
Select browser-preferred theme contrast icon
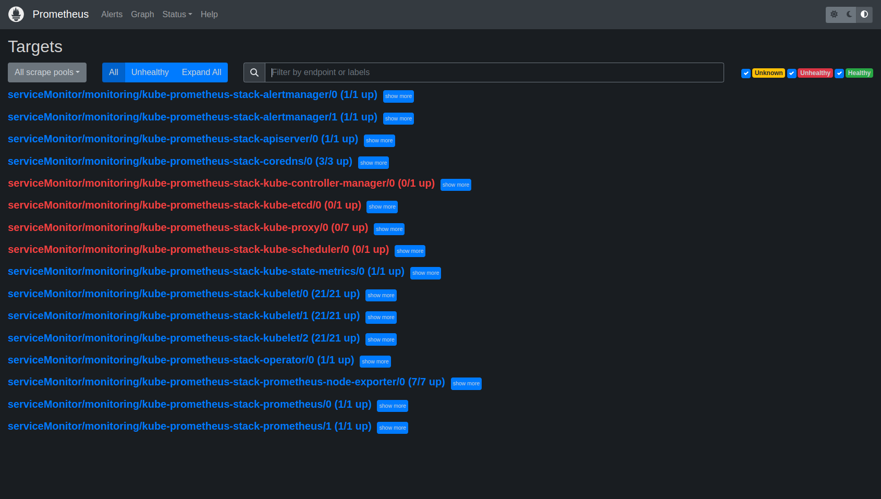864,15
